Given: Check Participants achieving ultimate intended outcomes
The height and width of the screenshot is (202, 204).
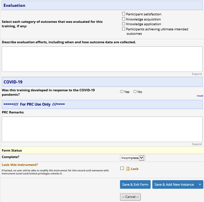Looking at the screenshot, I should pyautogui.click(x=124, y=29).
